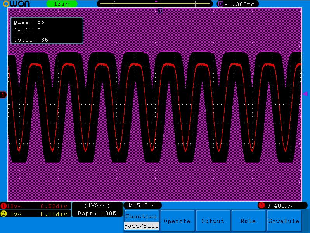The width and height of the screenshot is (310, 233).
Task: Click the pass/fail counter box
Action: [47, 31]
